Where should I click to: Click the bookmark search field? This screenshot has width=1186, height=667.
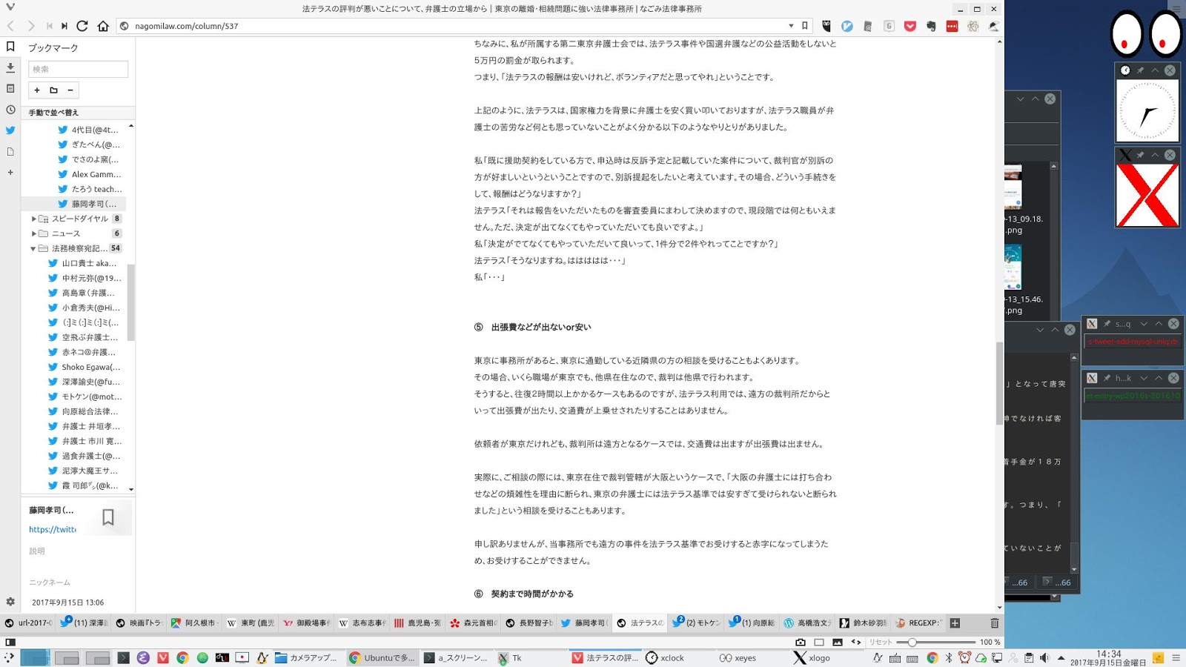point(78,69)
